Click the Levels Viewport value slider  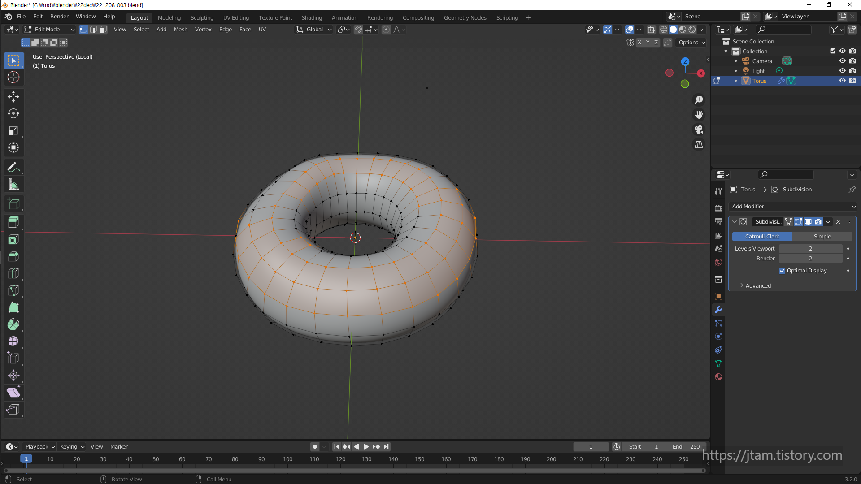point(810,249)
